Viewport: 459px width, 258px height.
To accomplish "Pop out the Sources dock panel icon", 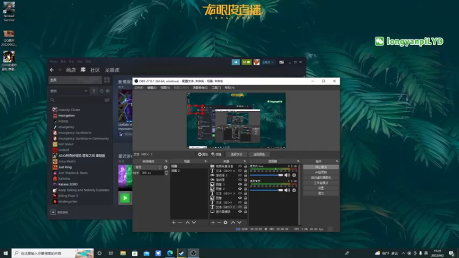I will pos(245,161).
